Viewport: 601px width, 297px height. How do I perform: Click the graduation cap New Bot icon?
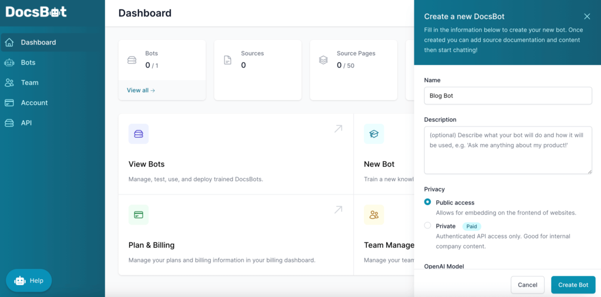[x=374, y=134]
